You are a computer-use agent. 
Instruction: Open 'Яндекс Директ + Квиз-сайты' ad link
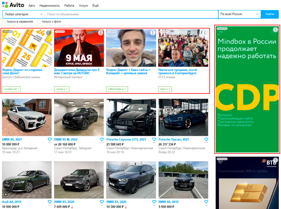[x=128, y=72]
